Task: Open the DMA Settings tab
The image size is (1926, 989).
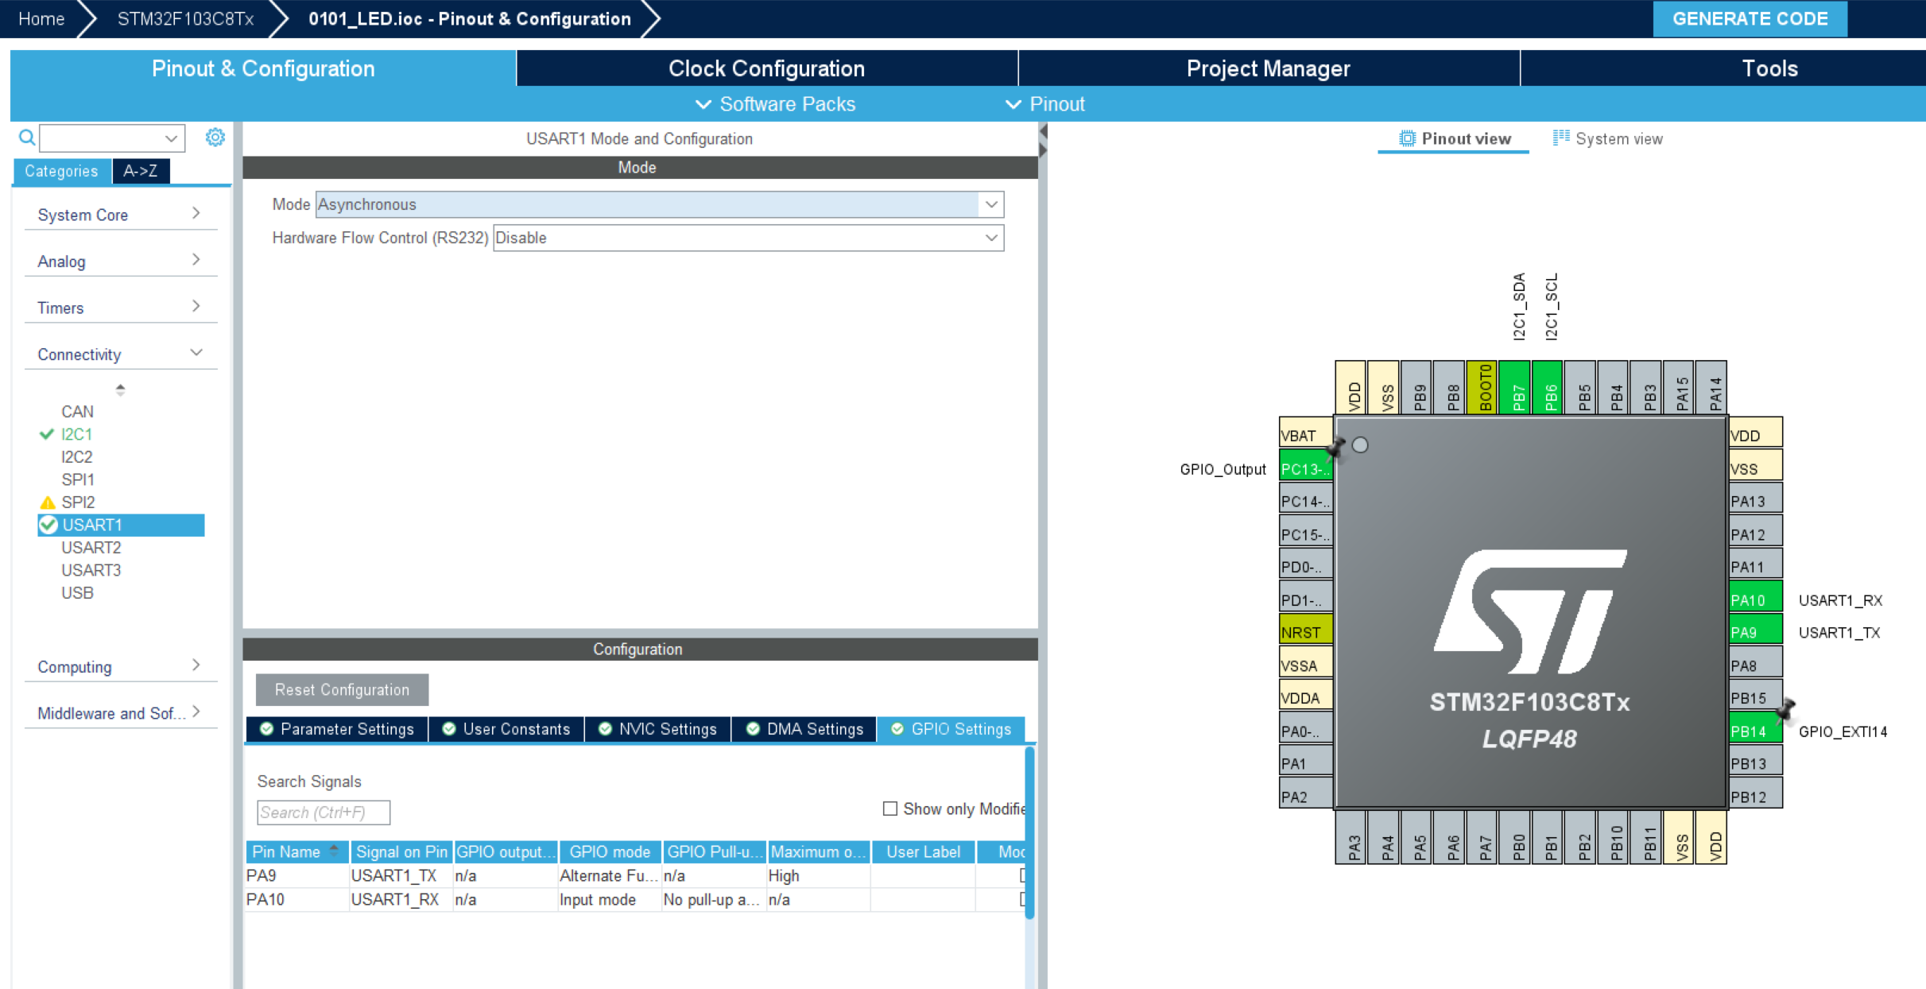Action: [x=804, y=729]
